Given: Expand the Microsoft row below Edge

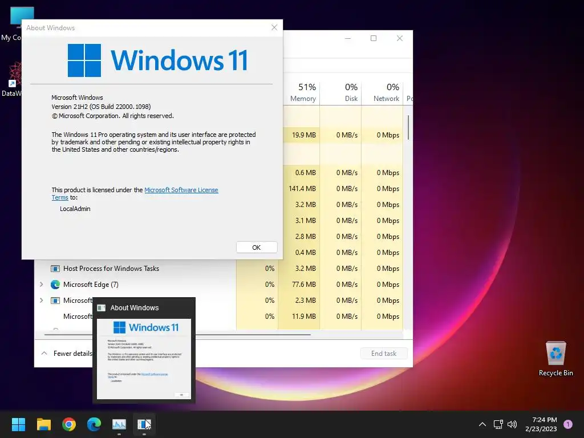Looking at the screenshot, I should coord(41,301).
